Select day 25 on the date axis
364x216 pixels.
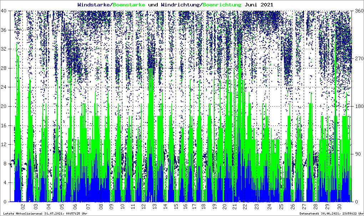281,206
